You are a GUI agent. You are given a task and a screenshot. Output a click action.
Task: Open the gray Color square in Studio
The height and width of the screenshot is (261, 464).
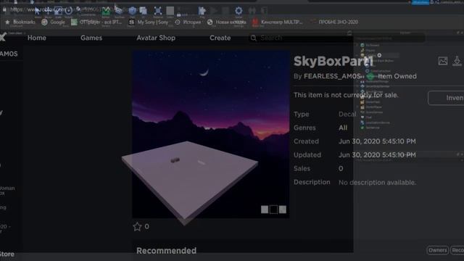coord(170,11)
